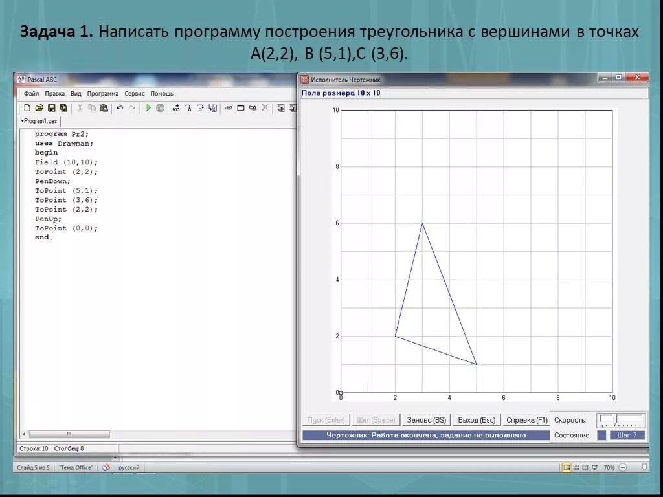Click the Заново (BS) button
Screen dimensions: 663x497
[426, 420]
